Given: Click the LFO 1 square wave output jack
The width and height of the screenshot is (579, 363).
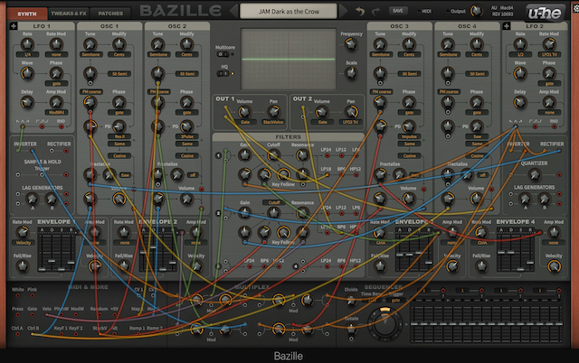Looking at the screenshot, I should 43,126.
